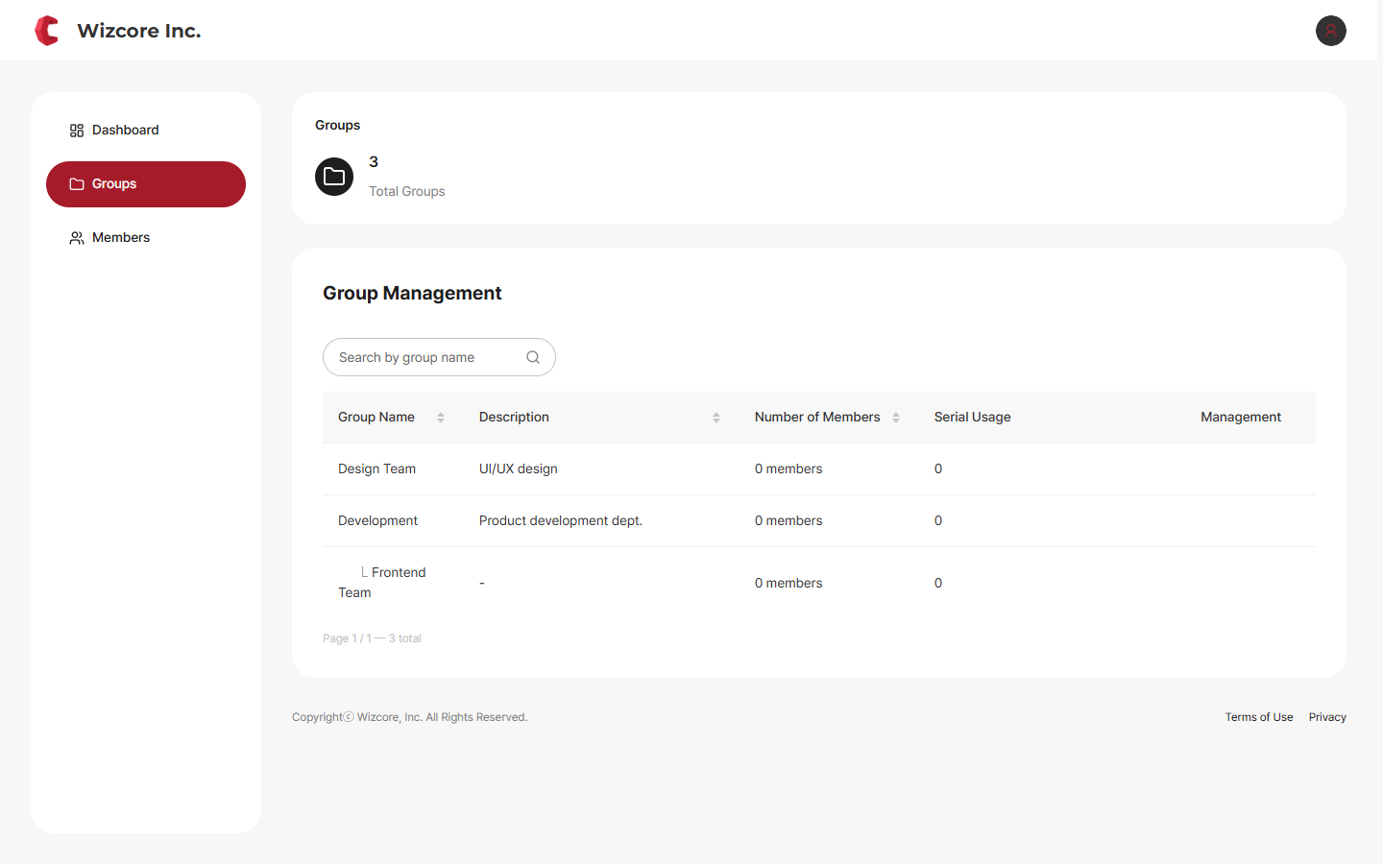This screenshot has width=1383, height=864.
Task: Click the Page 1 / 1 pagination text
Action: click(372, 638)
